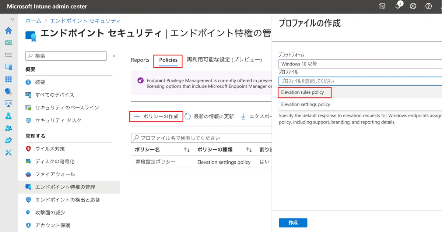
Task: Open All services list icon
Action: tap(8, 55)
